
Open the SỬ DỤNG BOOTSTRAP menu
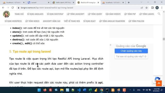55,14
